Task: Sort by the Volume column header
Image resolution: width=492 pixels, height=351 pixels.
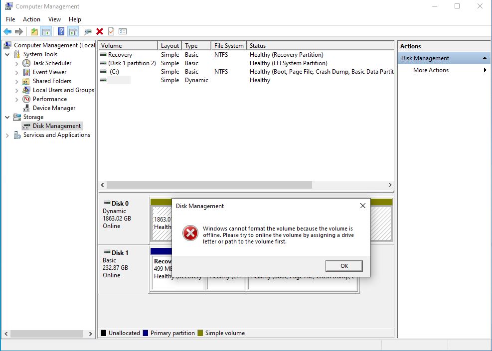Action: click(128, 45)
